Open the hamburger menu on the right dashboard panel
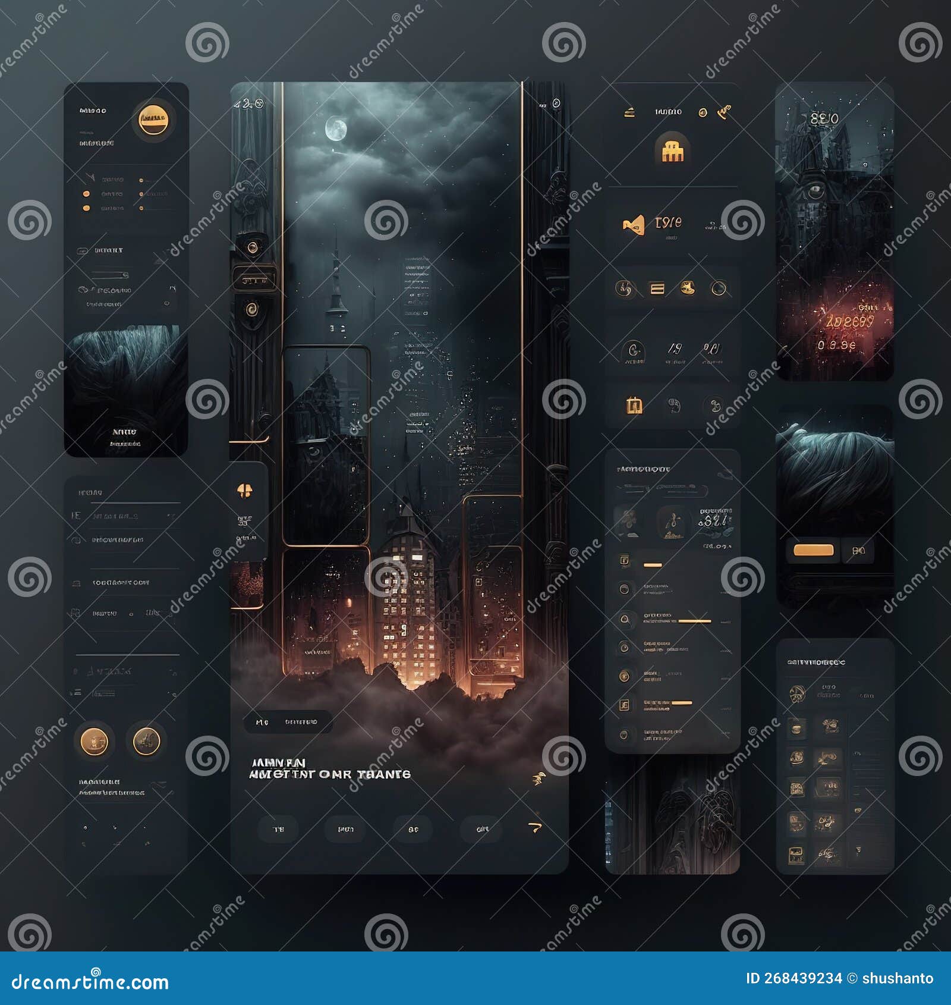Viewport: 951px width, 1005px height. pos(629,112)
